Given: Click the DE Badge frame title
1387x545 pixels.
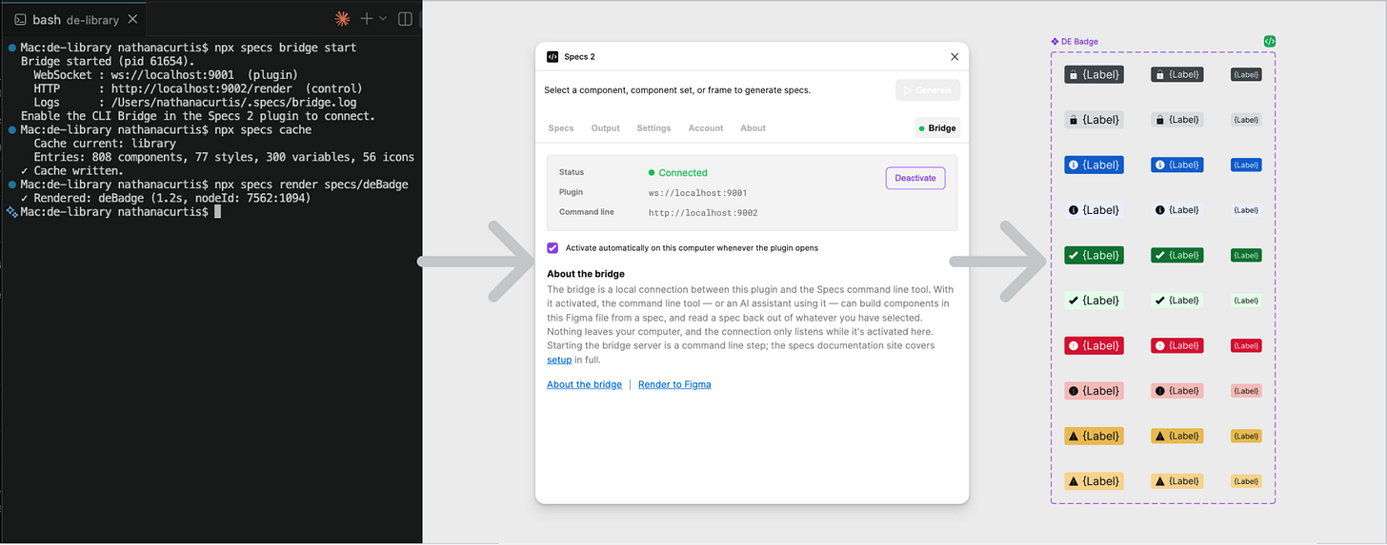Looking at the screenshot, I should coord(1079,42).
